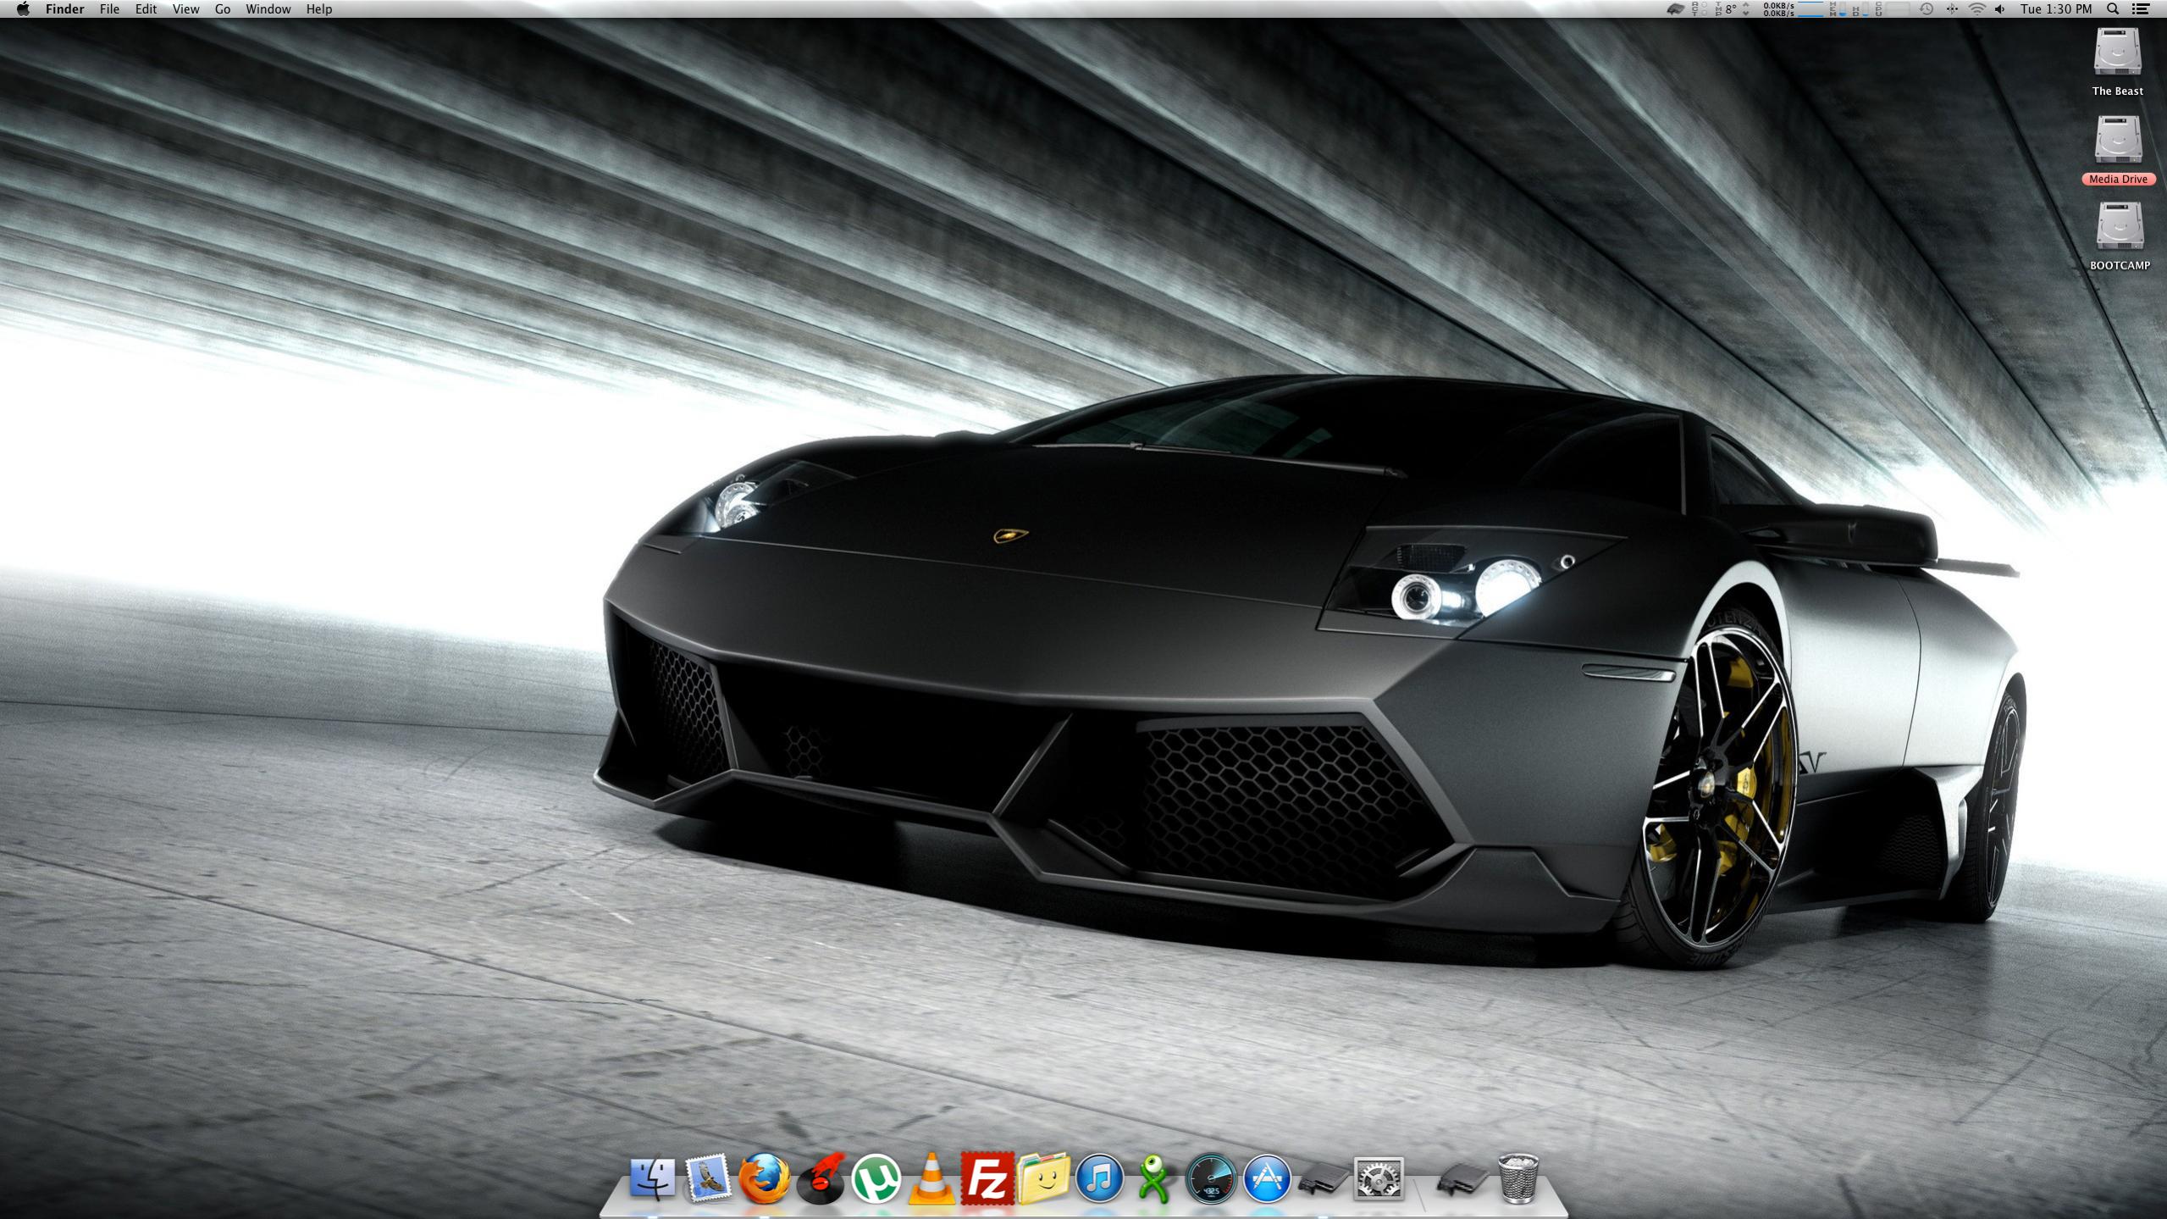Open Mail app from dock
The image size is (2167, 1219).
pos(708,1178)
